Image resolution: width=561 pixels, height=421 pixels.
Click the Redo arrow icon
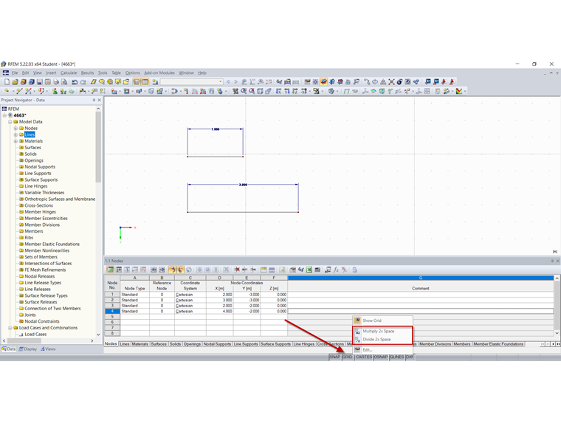tap(83, 82)
